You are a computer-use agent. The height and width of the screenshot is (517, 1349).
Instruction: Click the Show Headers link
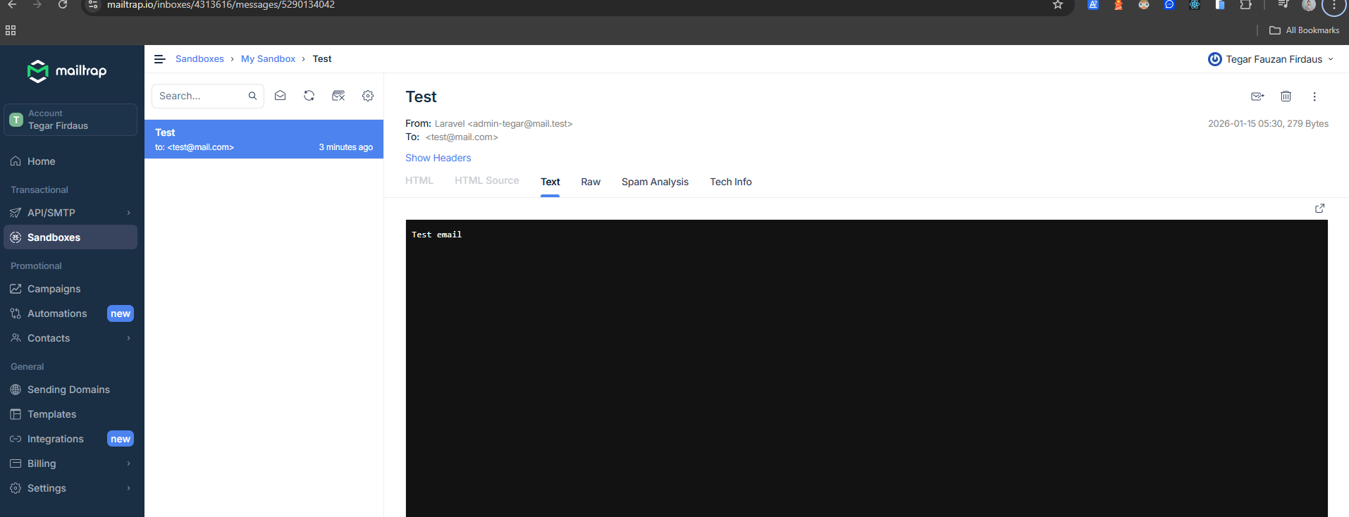[438, 158]
